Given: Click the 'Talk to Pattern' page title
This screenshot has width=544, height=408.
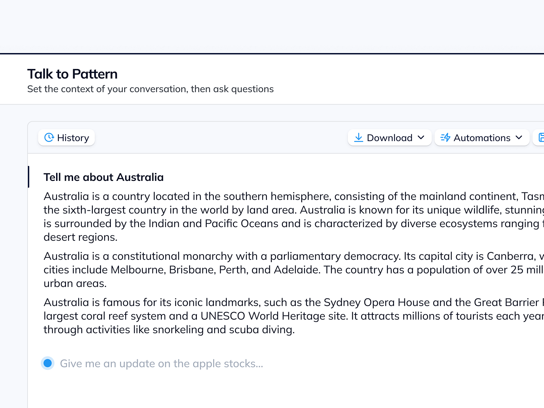Looking at the screenshot, I should pyautogui.click(x=72, y=74).
